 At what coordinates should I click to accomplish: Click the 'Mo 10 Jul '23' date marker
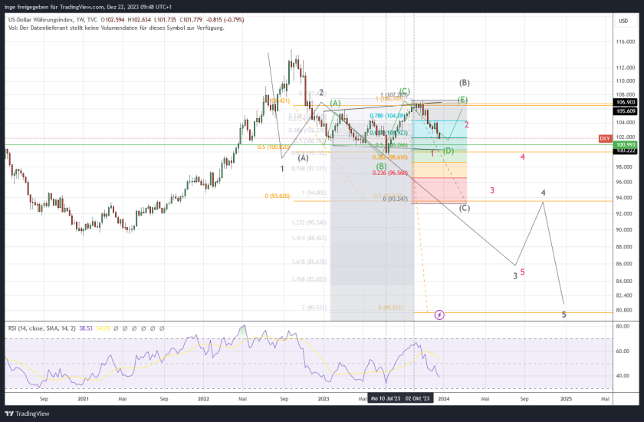(x=386, y=399)
